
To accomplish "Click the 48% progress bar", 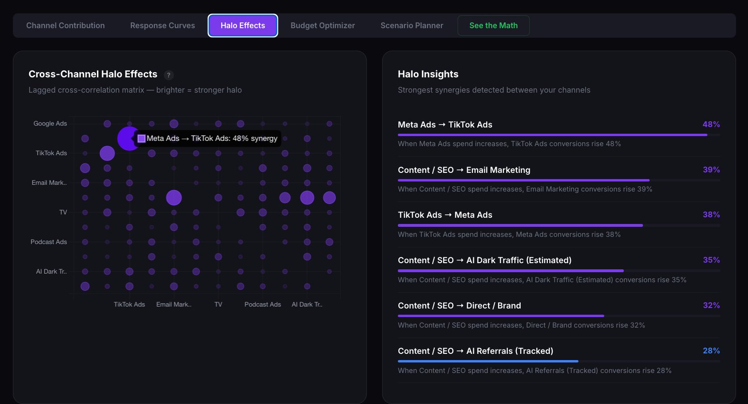I will [559, 135].
